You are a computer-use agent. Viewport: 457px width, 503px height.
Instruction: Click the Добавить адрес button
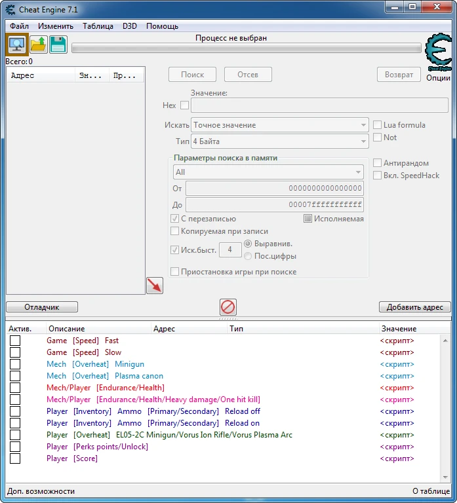pos(415,307)
